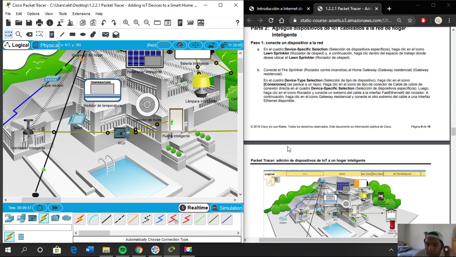
Task: Toggle to the Physical workspace view
Action: click(x=46, y=45)
